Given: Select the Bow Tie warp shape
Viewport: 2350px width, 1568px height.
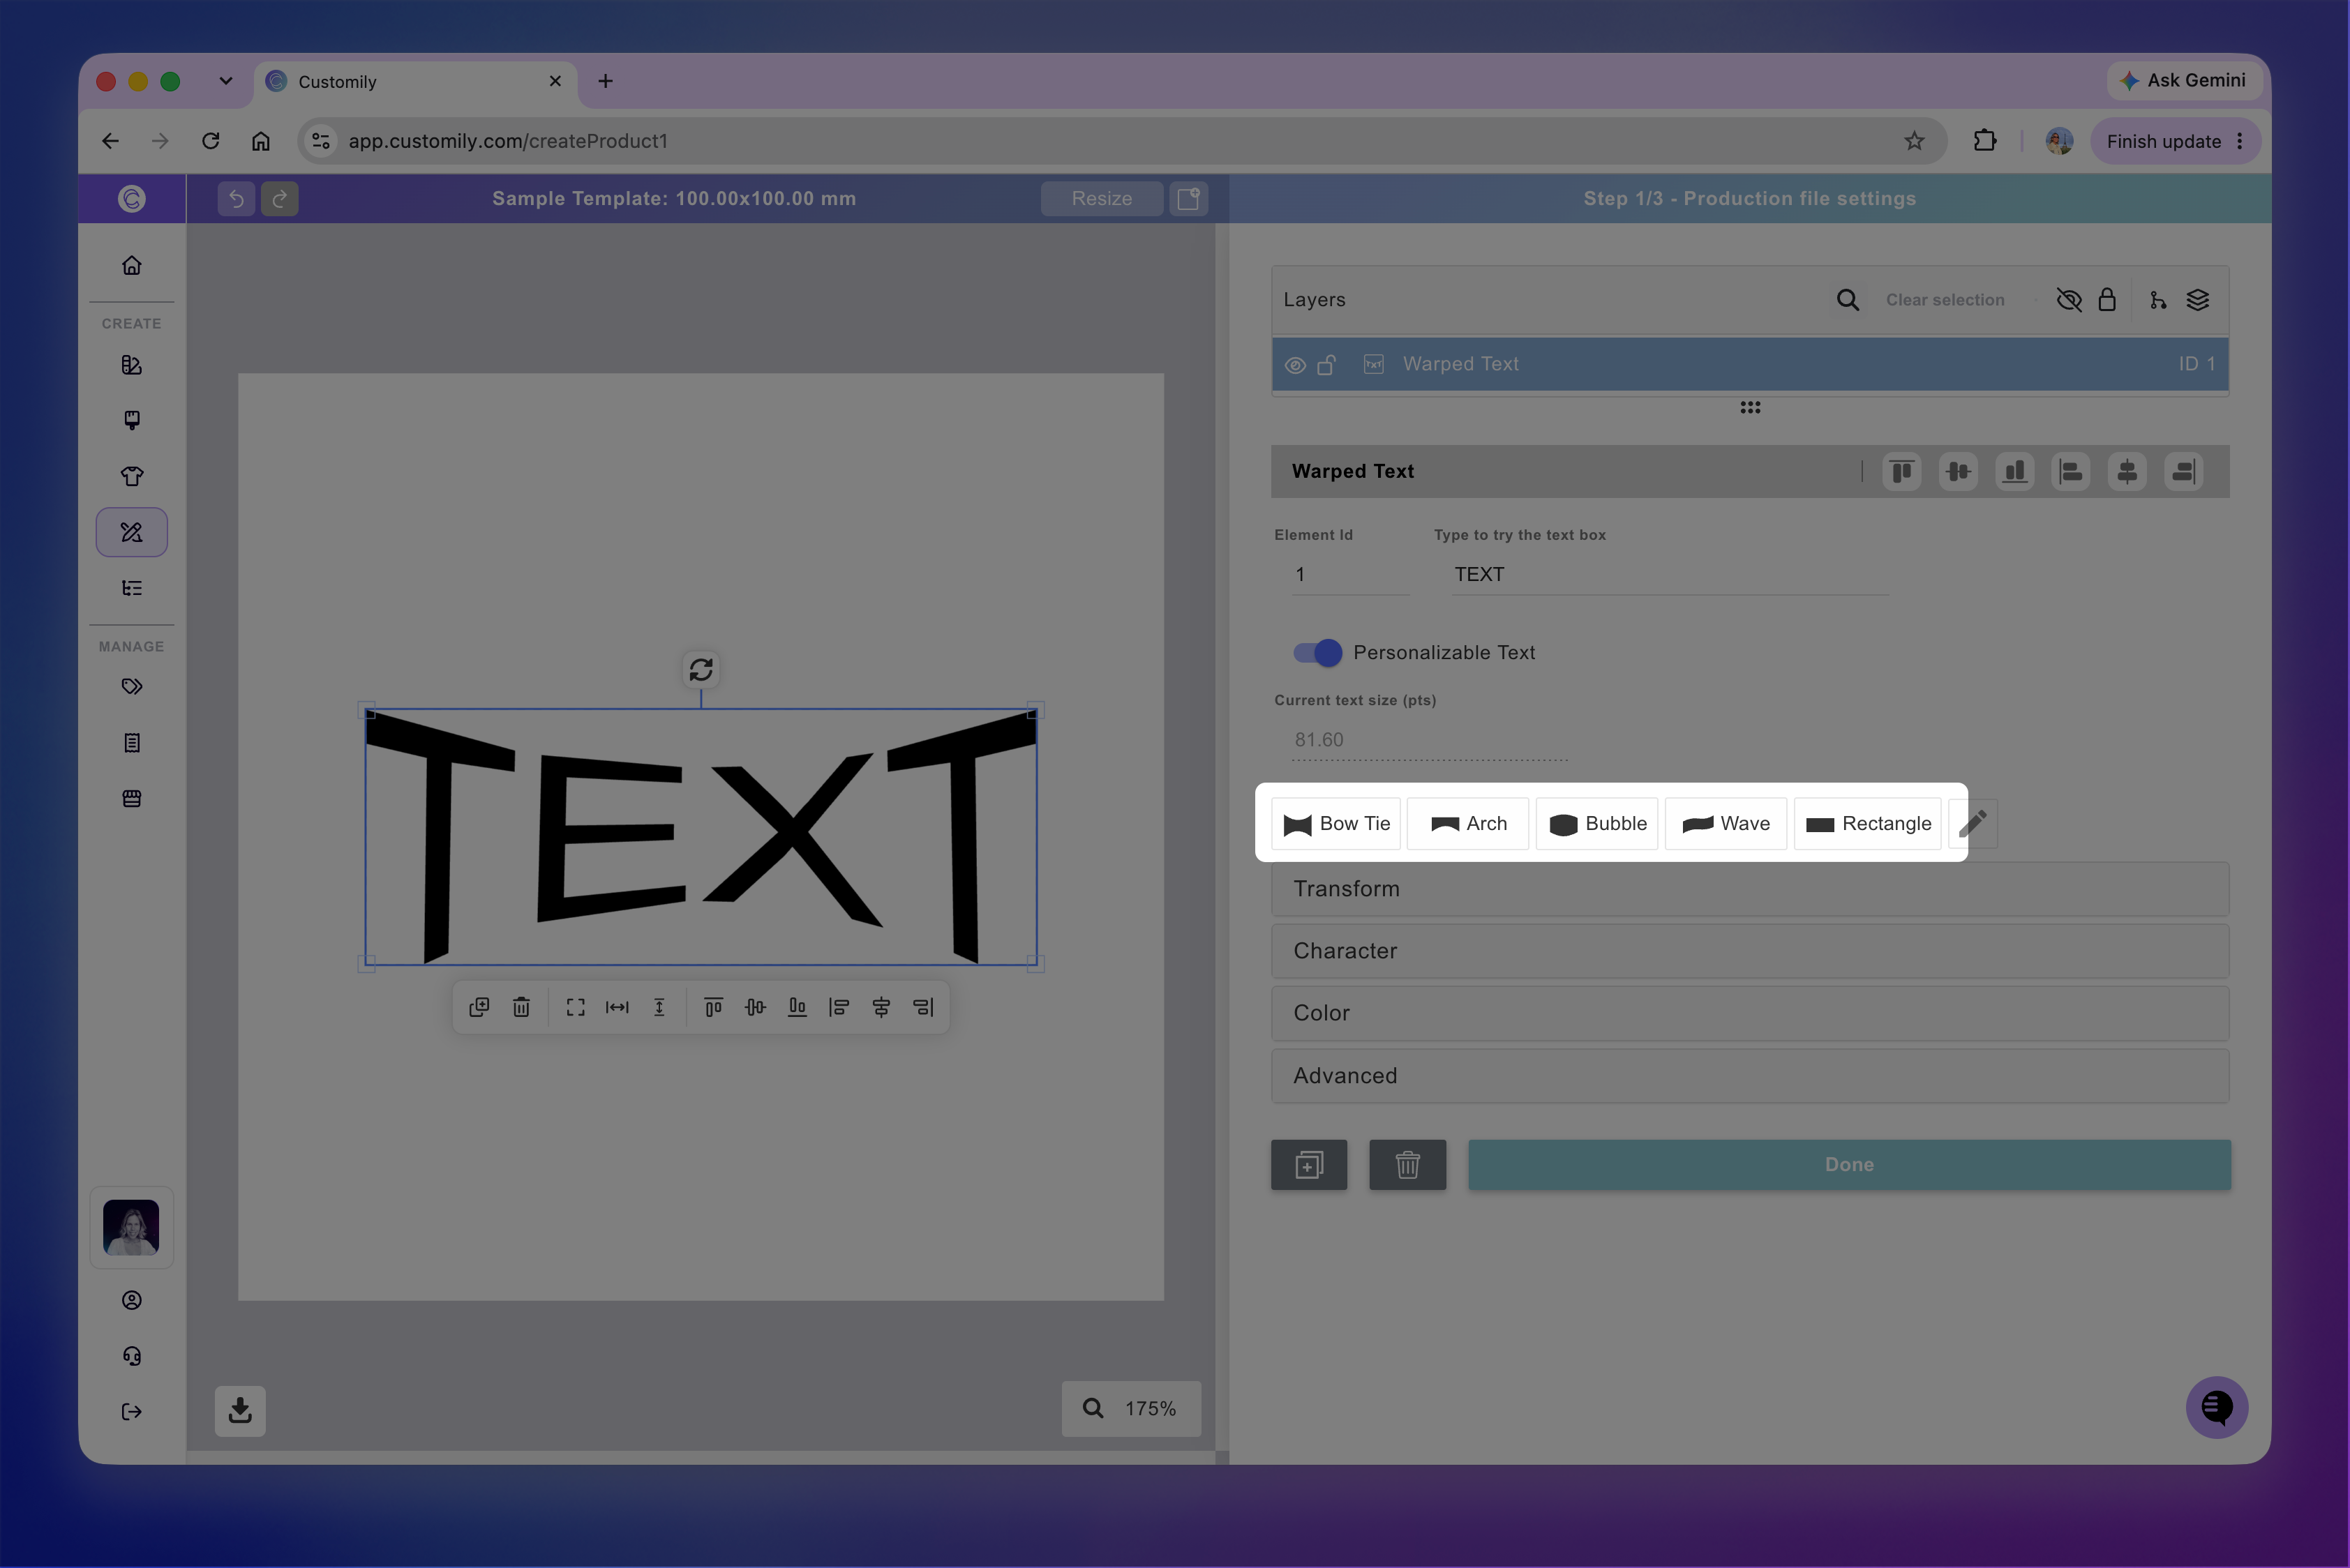Looking at the screenshot, I should (1335, 823).
